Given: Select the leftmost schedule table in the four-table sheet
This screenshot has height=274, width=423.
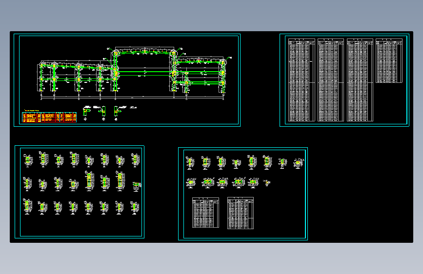Looking at the screenshot, I should [302, 80].
